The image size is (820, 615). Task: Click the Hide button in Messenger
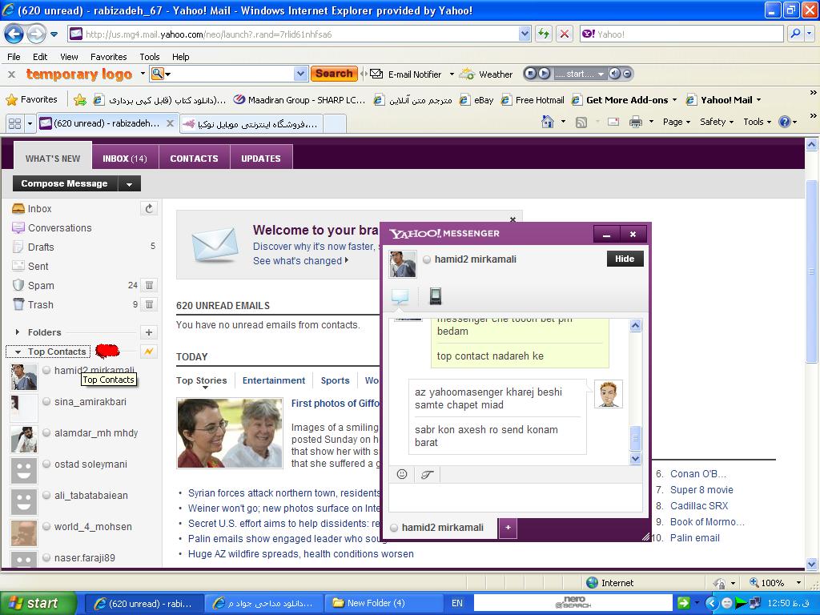coord(625,259)
